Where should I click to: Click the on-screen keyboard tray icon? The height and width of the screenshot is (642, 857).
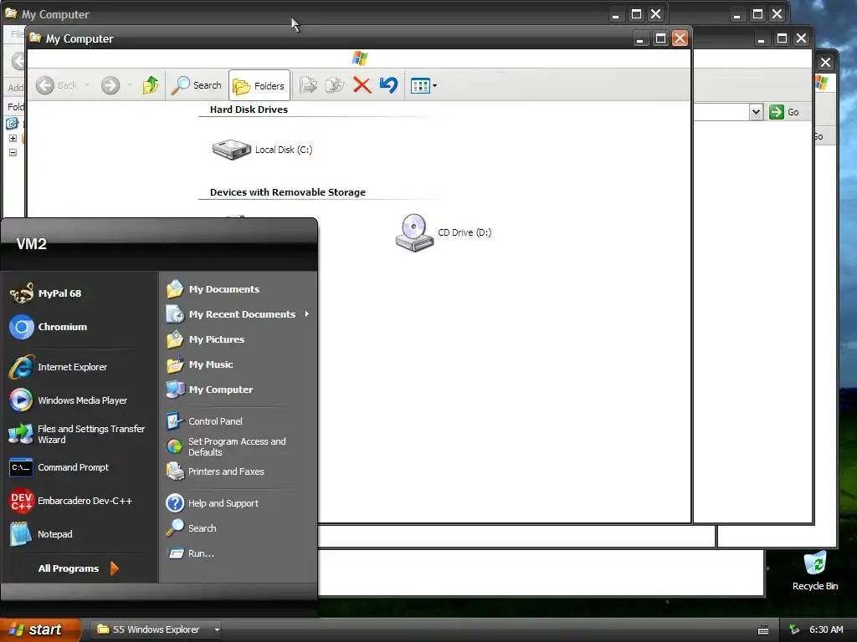point(763,630)
